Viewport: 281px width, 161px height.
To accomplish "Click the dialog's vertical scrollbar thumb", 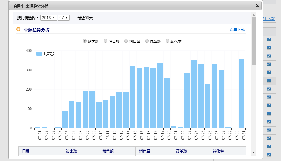I will [253, 41].
